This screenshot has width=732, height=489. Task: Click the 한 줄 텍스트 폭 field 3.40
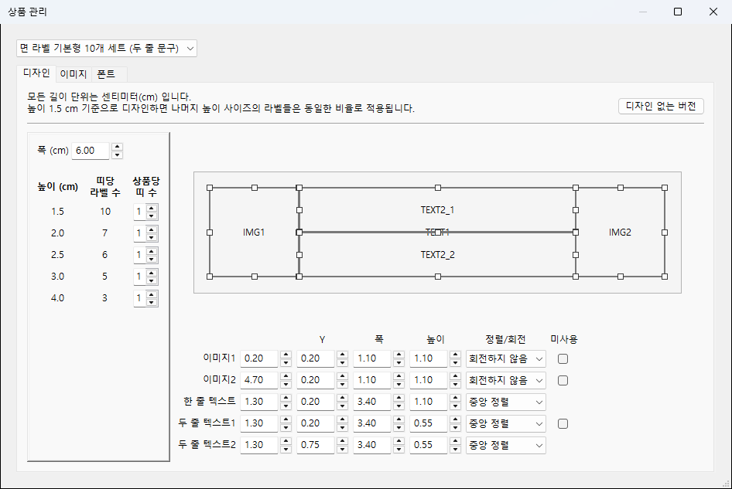point(372,402)
